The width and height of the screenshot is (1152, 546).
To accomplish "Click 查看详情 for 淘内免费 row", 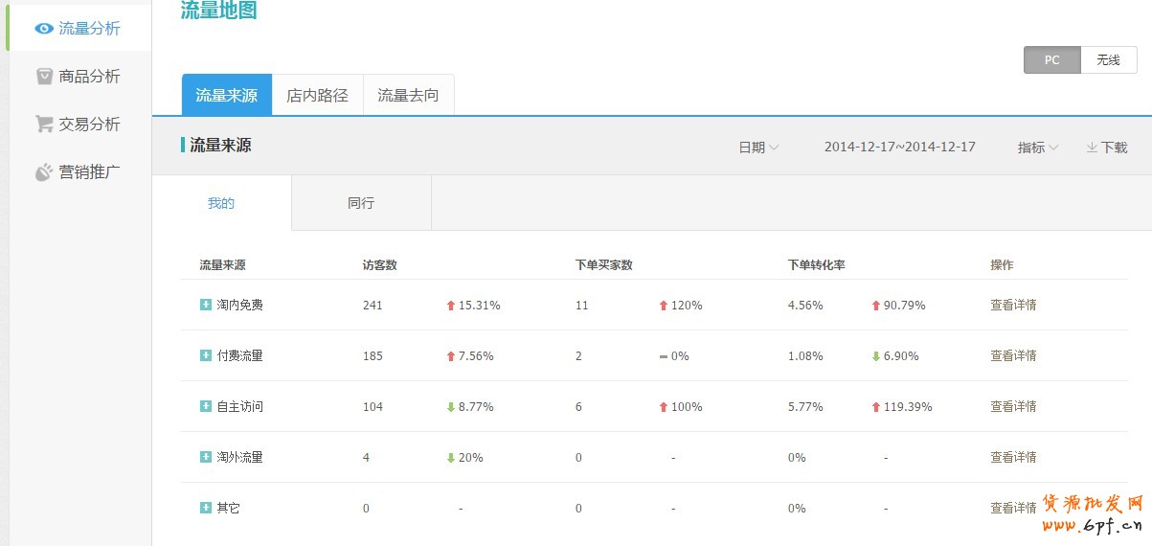I will (1013, 305).
